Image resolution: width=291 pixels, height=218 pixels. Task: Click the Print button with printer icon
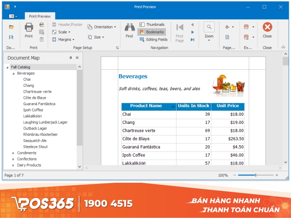[x=29, y=30]
